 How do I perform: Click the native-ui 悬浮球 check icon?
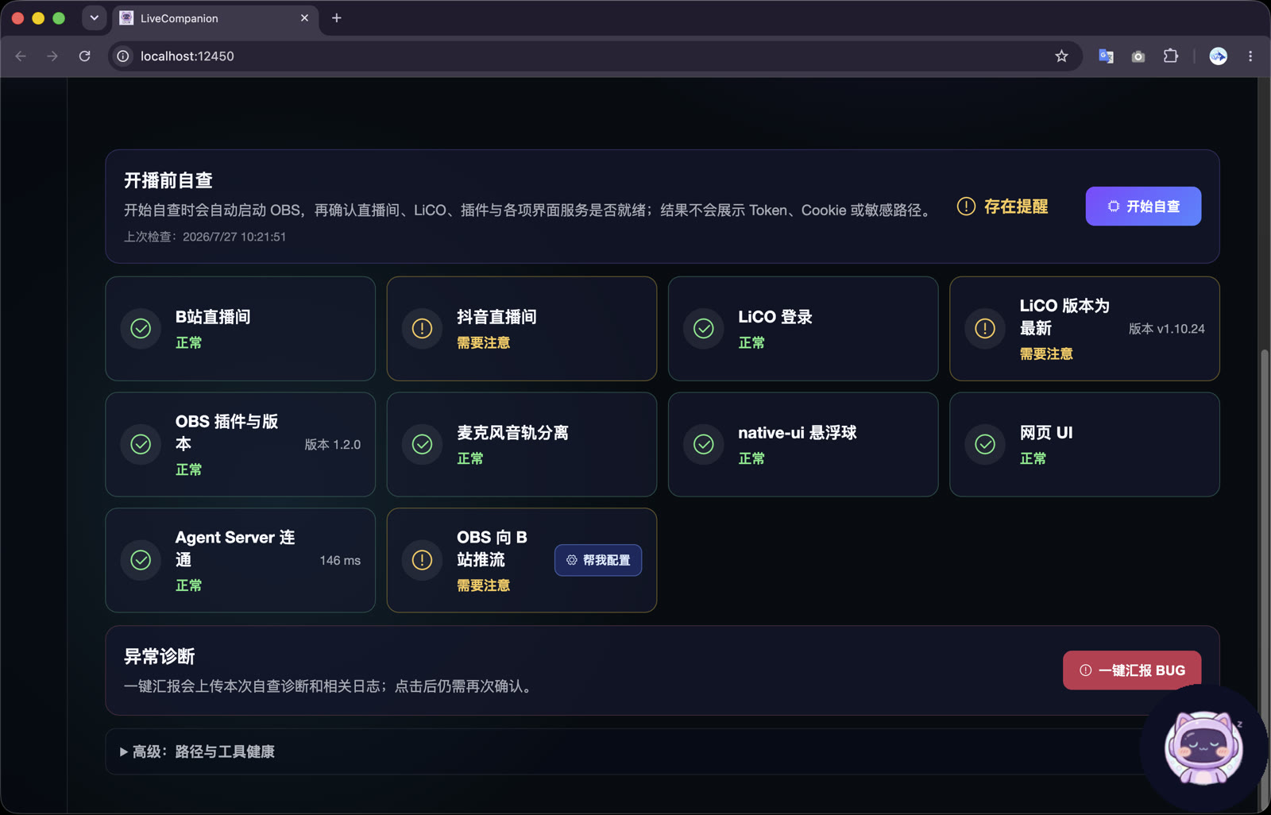point(704,445)
